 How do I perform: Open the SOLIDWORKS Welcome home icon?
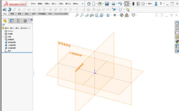coord(89,4)
